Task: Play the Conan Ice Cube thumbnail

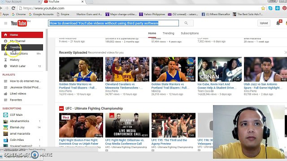Action: tap(220, 69)
